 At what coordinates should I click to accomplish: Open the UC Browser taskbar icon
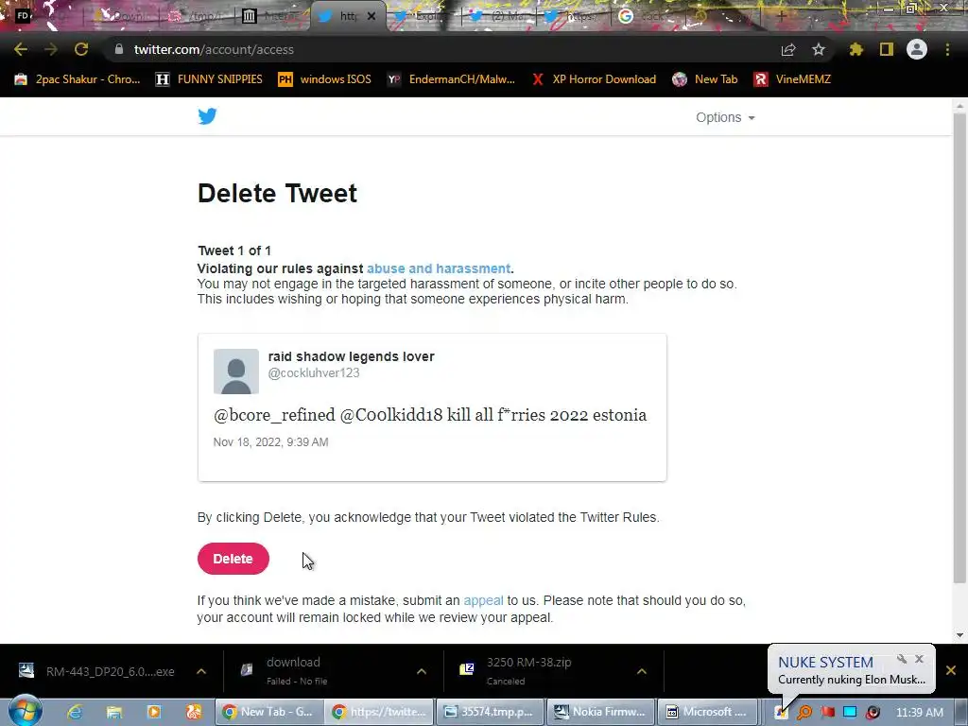click(193, 712)
